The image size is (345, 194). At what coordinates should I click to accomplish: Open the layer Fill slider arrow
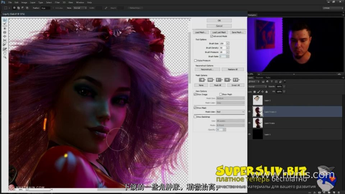[284, 92]
